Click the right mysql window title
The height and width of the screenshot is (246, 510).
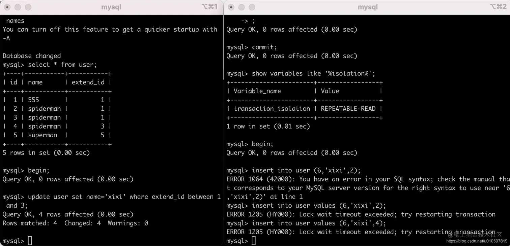(367, 7)
